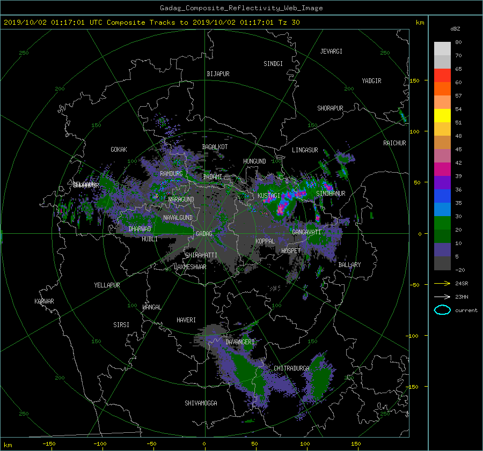
Task: Click the NARAGUND city label
Action: pyautogui.click(x=181, y=199)
